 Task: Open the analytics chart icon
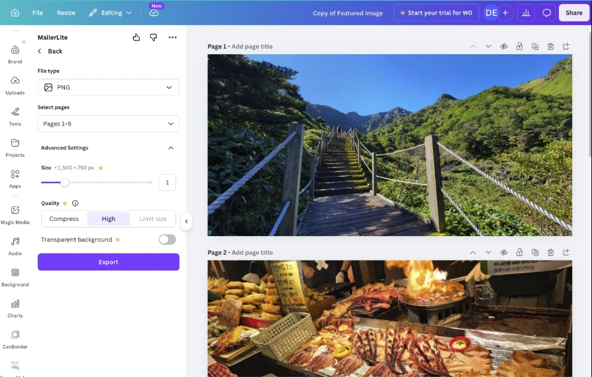(526, 13)
